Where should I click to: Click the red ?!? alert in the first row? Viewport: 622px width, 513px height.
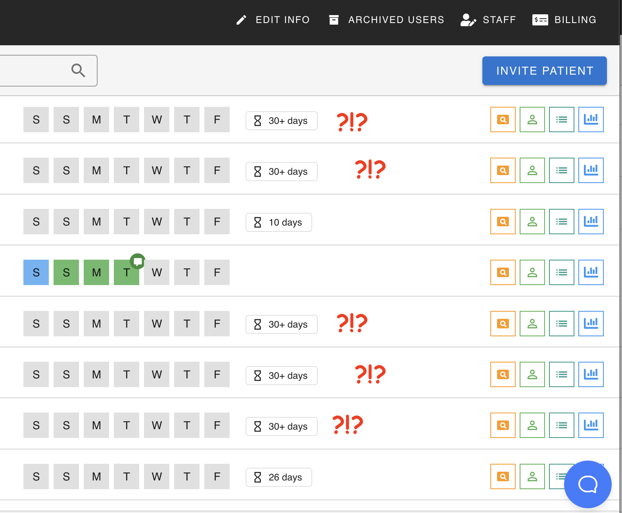pos(352,121)
